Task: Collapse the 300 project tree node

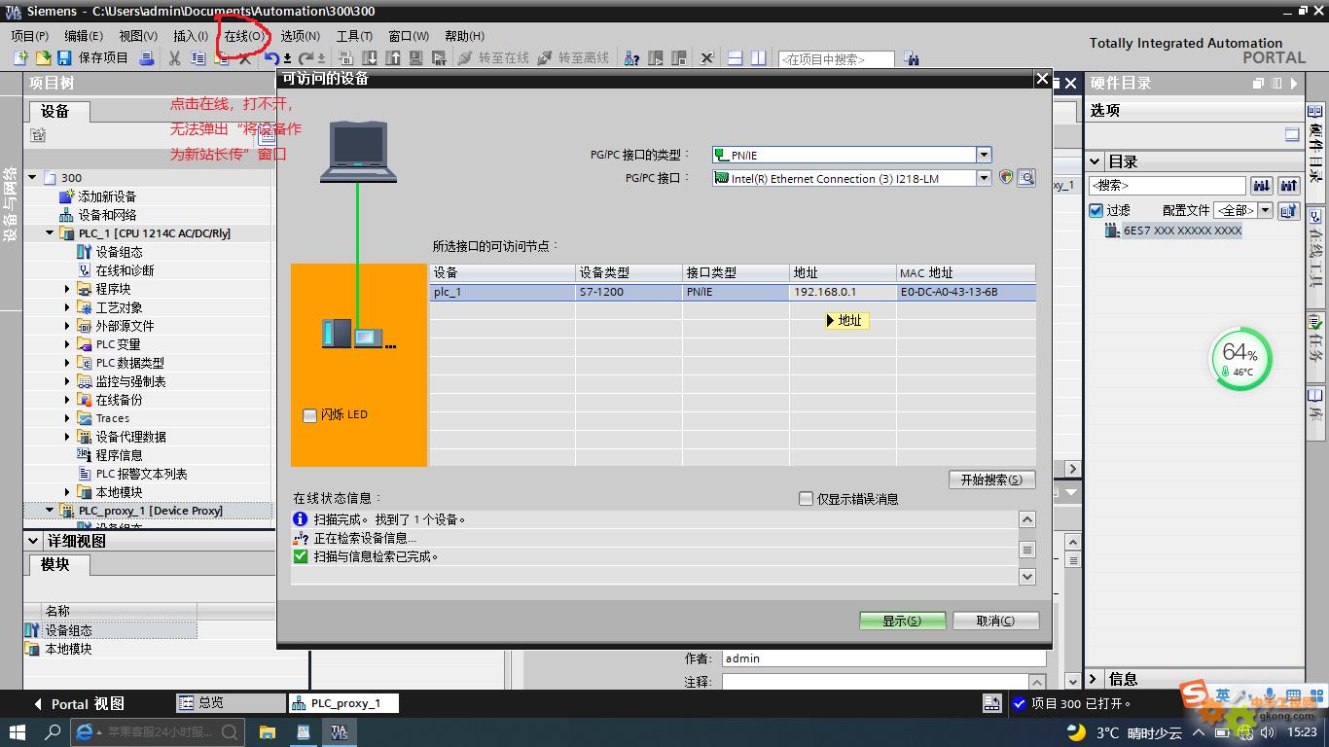Action: 32,178
